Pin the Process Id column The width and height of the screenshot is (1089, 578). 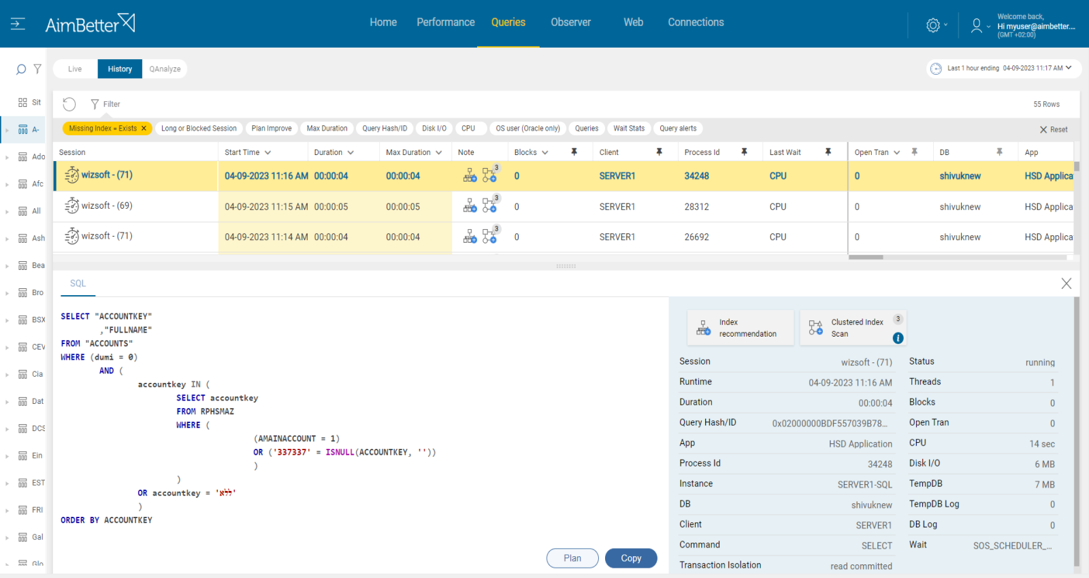[744, 152]
